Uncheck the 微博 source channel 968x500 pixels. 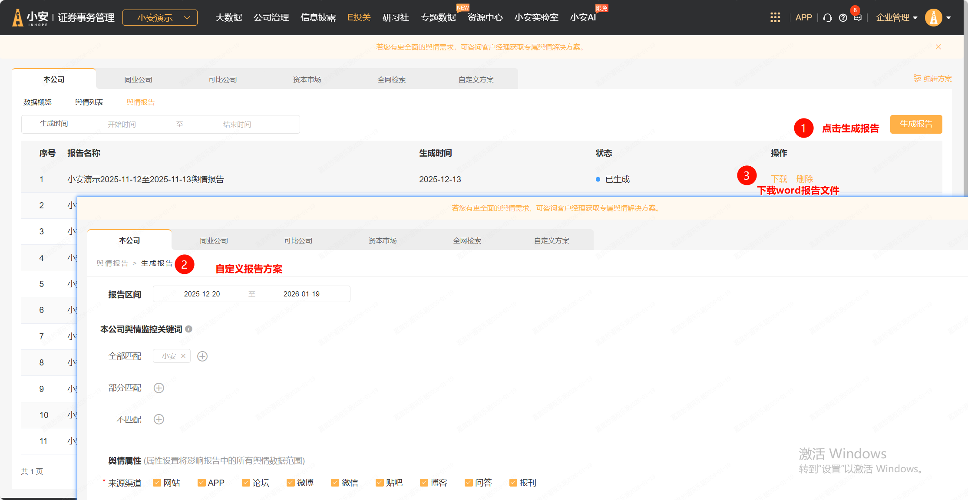pos(291,483)
